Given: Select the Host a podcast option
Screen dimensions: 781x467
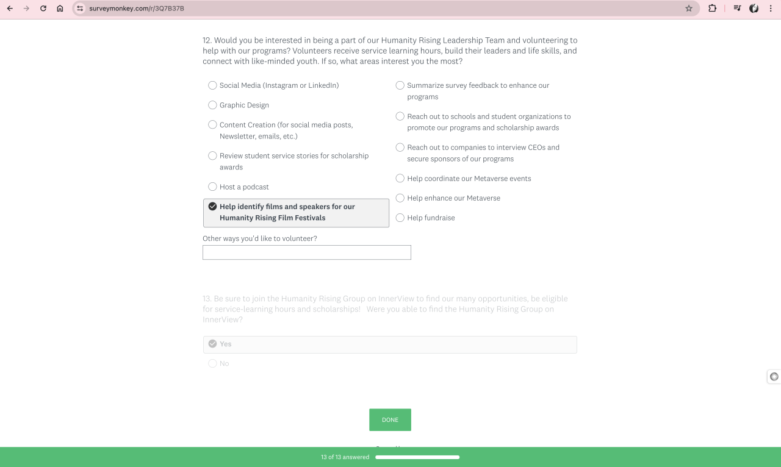Looking at the screenshot, I should pos(213,187).
